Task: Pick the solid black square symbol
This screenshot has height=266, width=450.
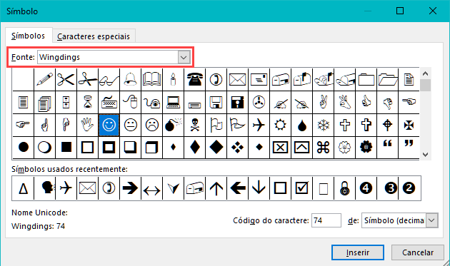Action: point(66,148)
